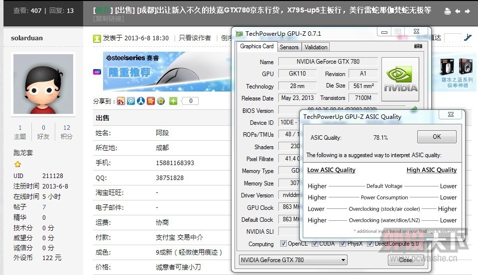This screenshot has width=478, height=275.
Task: Click the Die Size value 561 mm²
Action: pos(363,86)
